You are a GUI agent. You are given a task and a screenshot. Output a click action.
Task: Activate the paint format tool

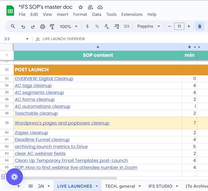click(52, 27)
